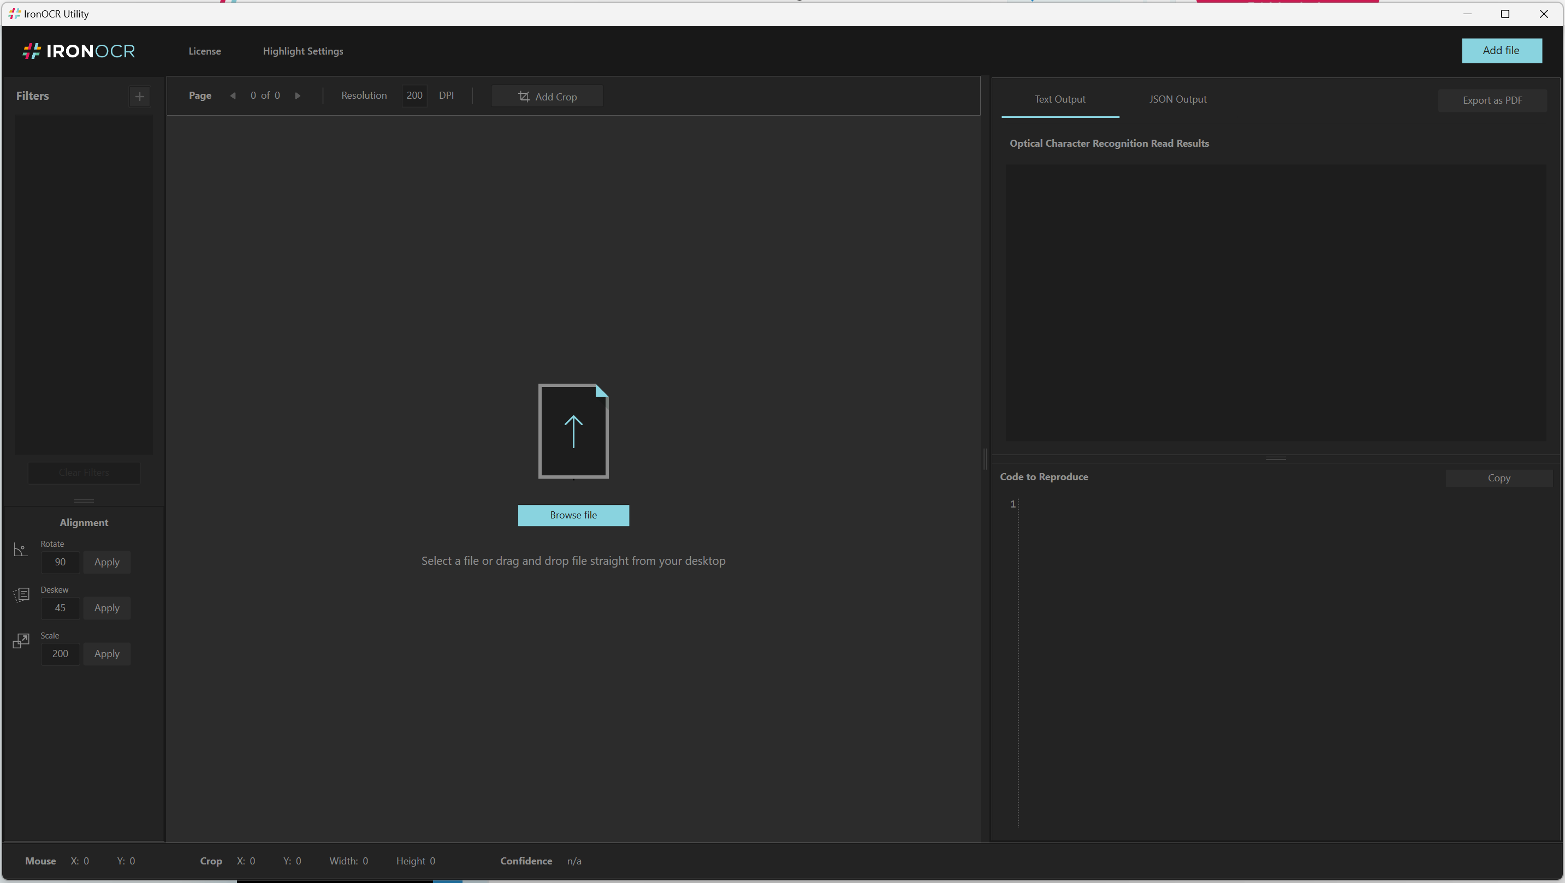Image resolution: width=1565 pixels, height=883 pixels.
Task: Click the plus icon to add a filter
Action: (140, 96)
